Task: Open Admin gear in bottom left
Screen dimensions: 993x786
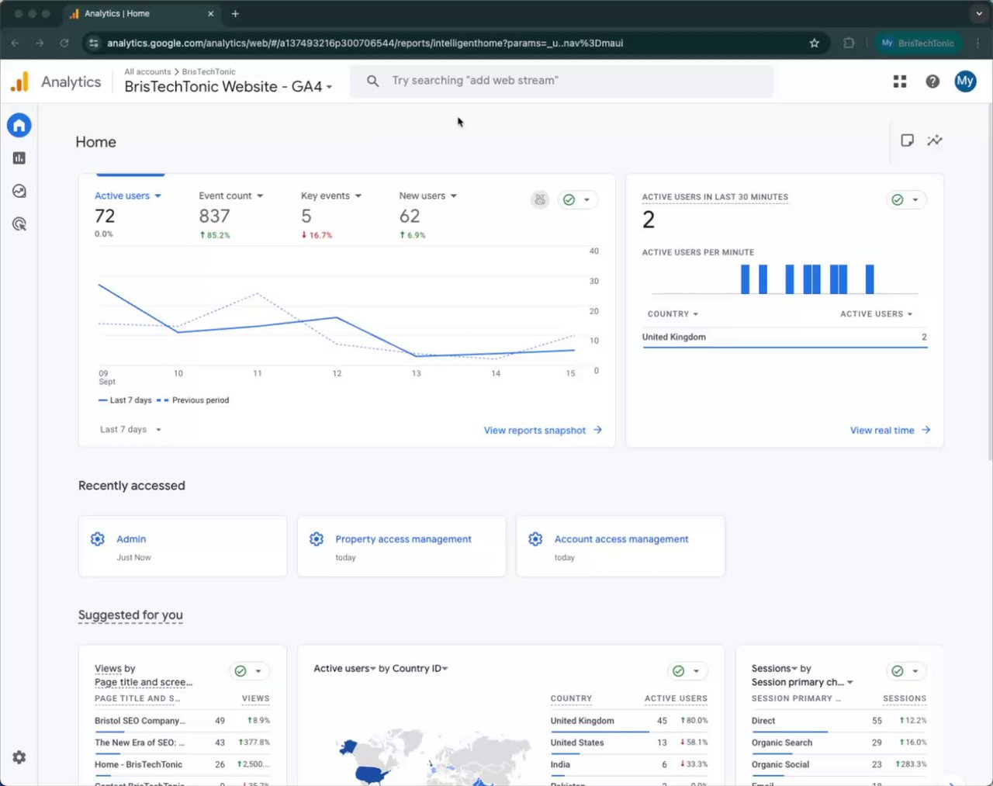Action: coord(19,757)
